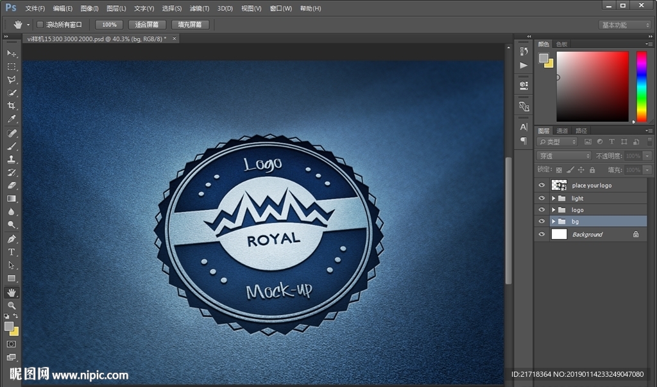Screen dimensions: 657x387
Task: Open the 滤镜(T) menu
Action: click(199, 8)
